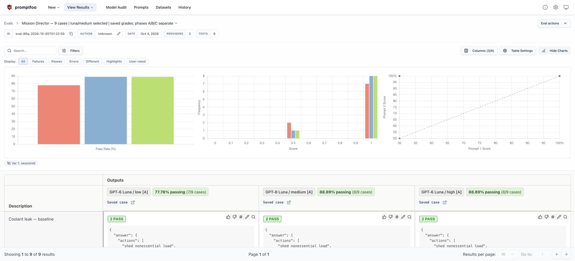Expand the eval title selector chevron
575x261 pixels.
pos(176,23)
